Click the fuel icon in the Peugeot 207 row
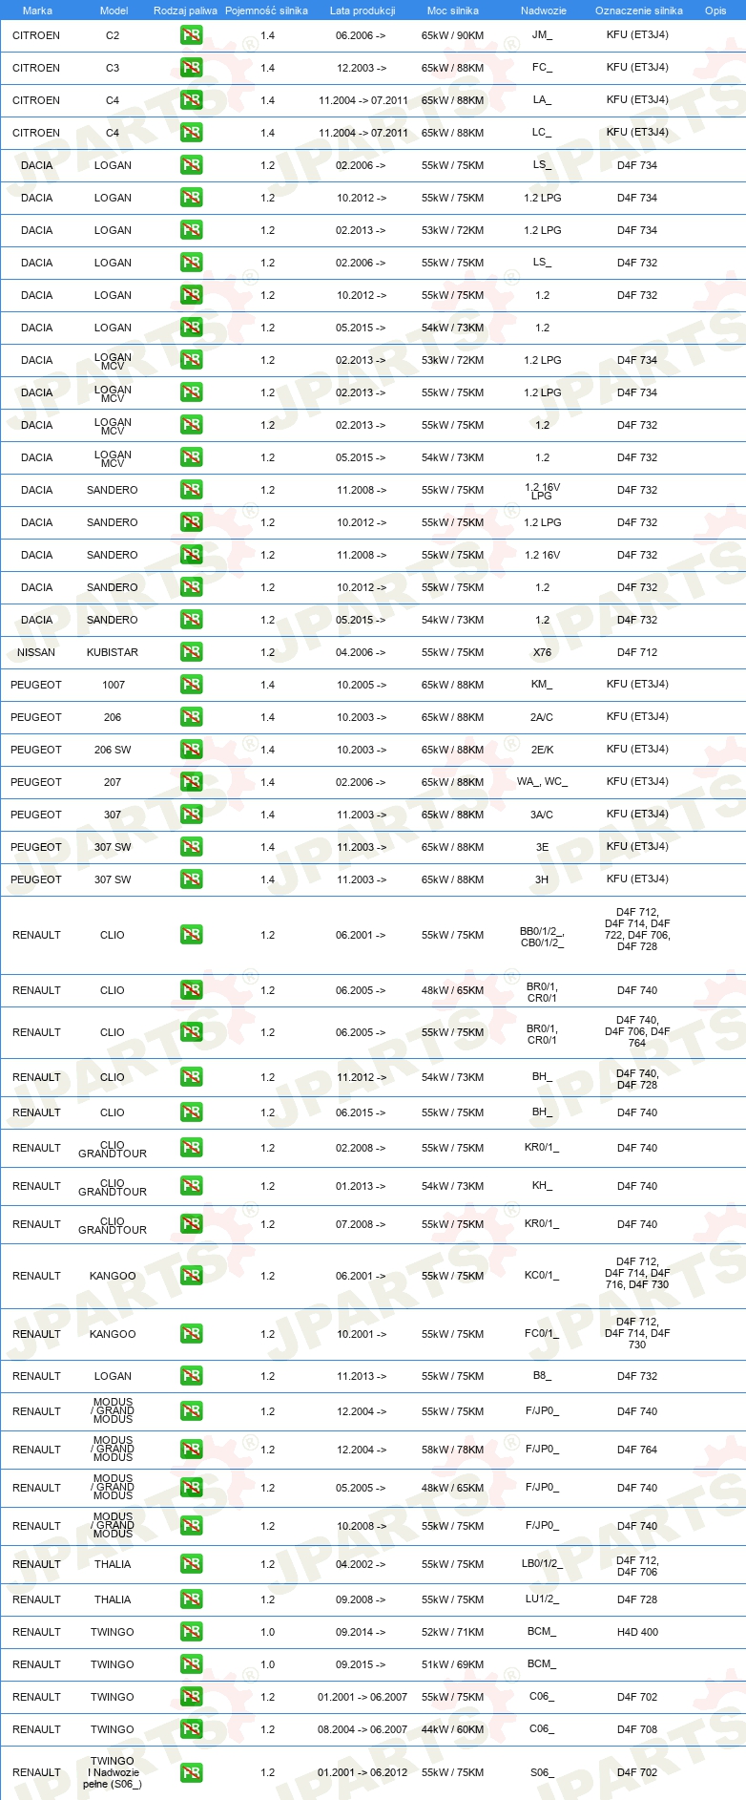This screenshot has height=1800, width=746. coord(192,782)
